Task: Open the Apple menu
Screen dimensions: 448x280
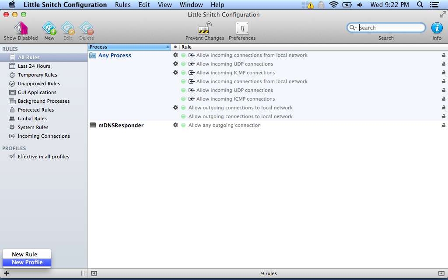Action: 12,5
